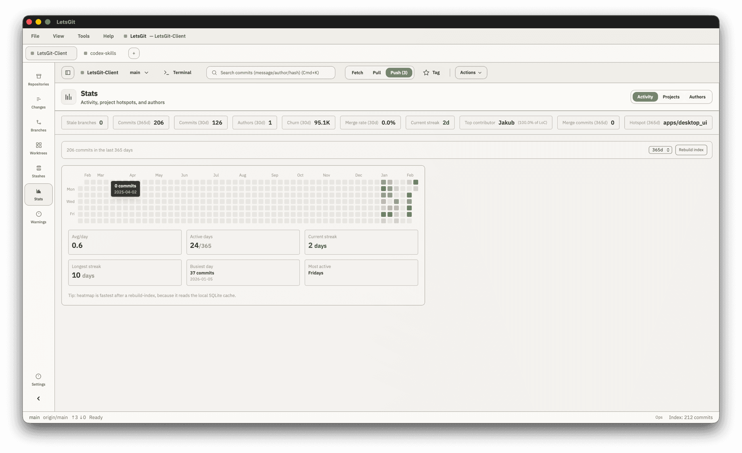This screenshot has width=742, height=453.
Task: Switch to the Projects stats view
Action: pyautogui.click(x=671, y=97)
